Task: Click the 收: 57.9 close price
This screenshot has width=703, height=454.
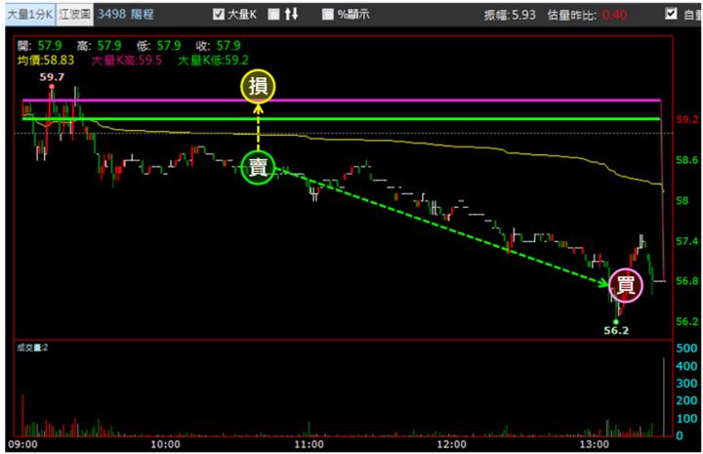Action: pos(219,45)
